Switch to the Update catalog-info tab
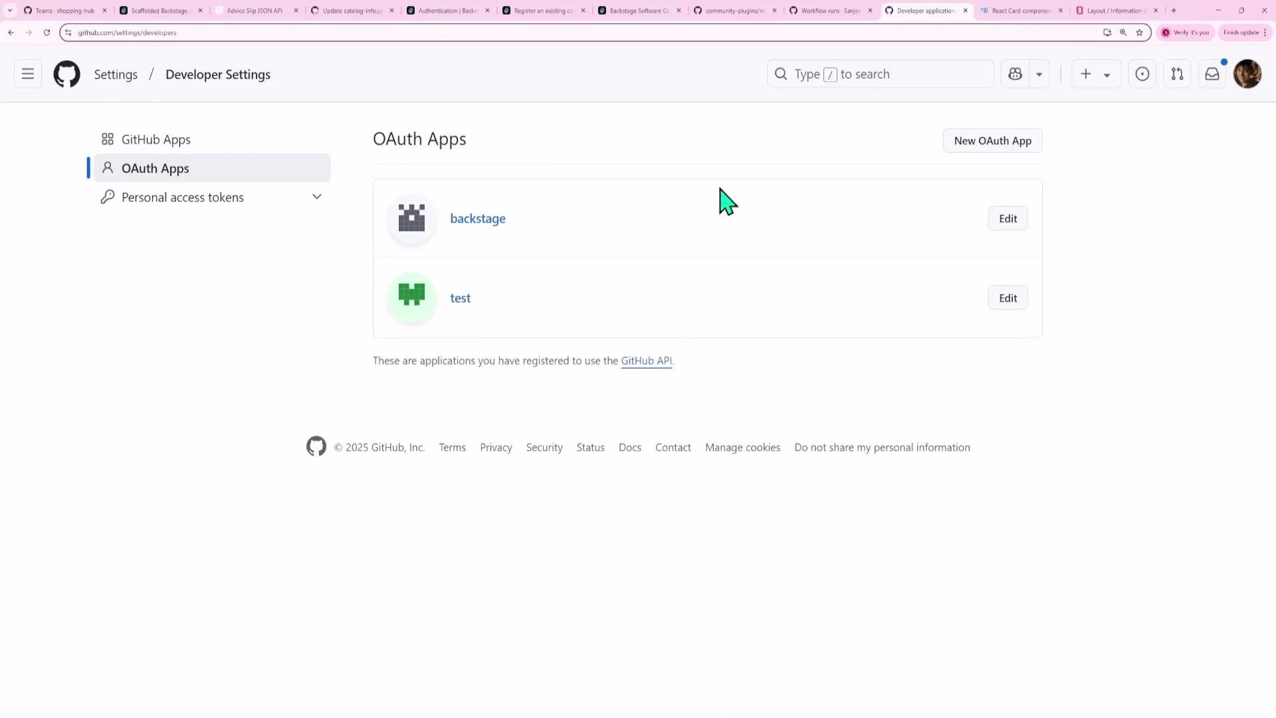The height and width of the screenshot is (718, 1276). pyautogui.click(x=352, y=11)
